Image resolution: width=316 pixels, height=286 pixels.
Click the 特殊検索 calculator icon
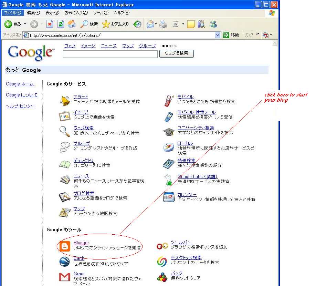(x=168, y=164)
